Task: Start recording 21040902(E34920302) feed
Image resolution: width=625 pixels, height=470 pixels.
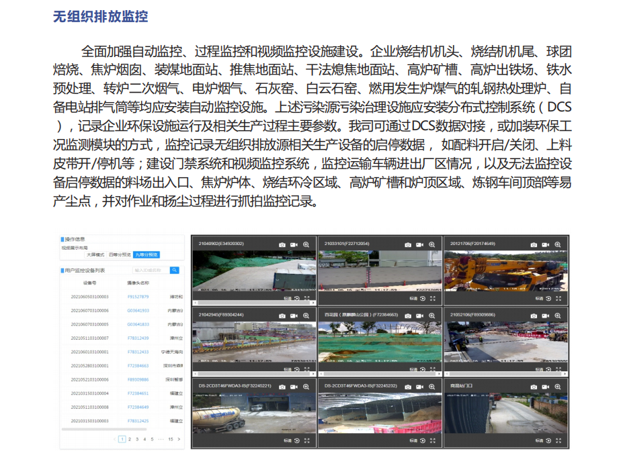Action: point(294,244)
